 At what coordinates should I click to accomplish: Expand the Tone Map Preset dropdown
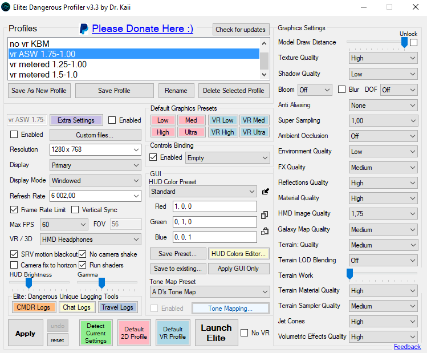[x=210, y=292]
